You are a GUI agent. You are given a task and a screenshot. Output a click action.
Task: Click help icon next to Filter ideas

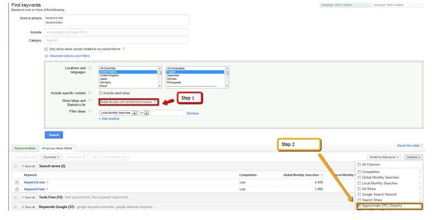click(89, 111)
